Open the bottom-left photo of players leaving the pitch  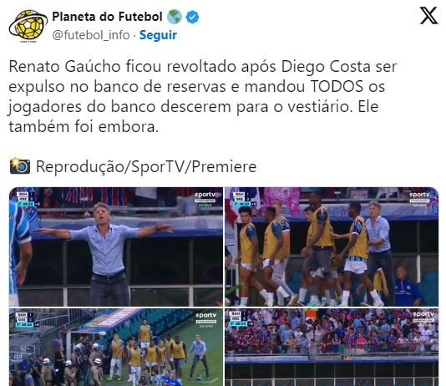[x=116, y=347]
